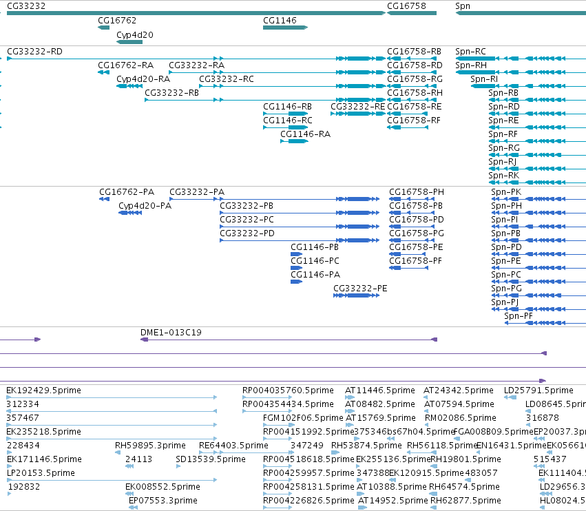586x511 pixels.
Task: Select transcript CG1146-RA
Action: point(305,134)
